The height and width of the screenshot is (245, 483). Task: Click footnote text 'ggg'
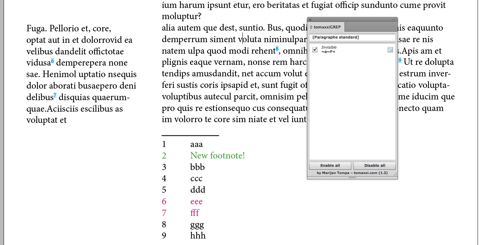pos(197,225)
